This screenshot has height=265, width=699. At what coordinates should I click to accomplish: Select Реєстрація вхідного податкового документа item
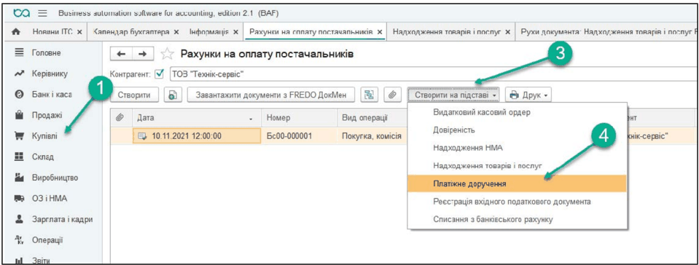coord(517,202)
